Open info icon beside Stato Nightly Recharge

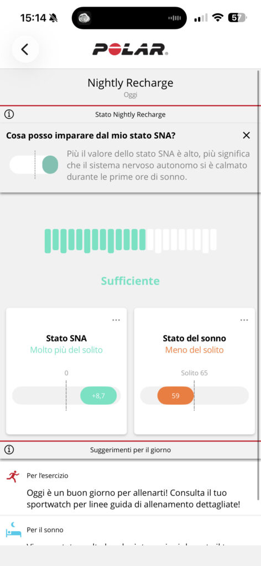(x=9, y=114)
